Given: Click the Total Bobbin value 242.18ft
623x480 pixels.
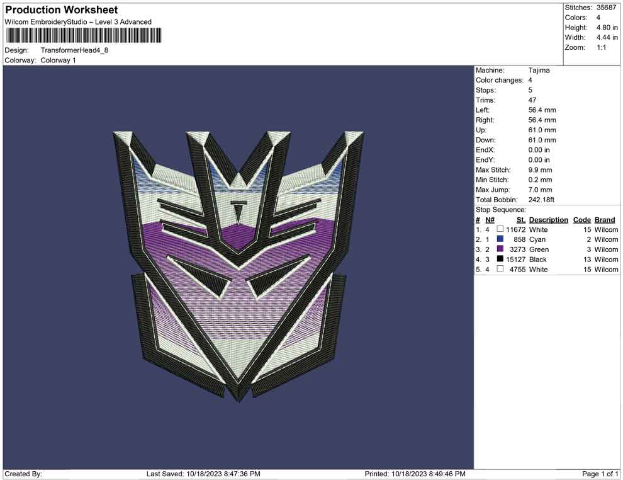Looking at the screenshot, I should (x=541, y=200).
